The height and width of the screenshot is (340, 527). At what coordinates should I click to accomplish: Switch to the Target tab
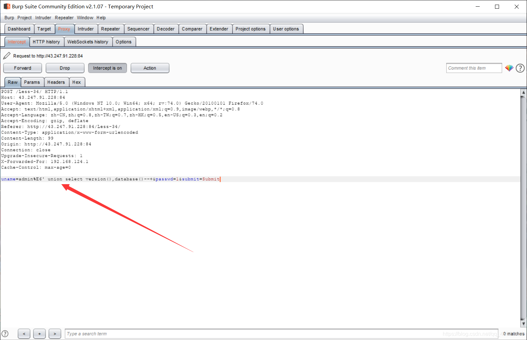pyautogui.click(x=44, y=29)
